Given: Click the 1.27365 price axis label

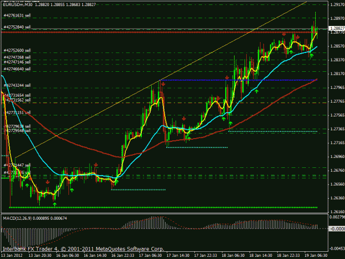Looking at the screenshot, I should pyautogui.click(x=337, y=129).
